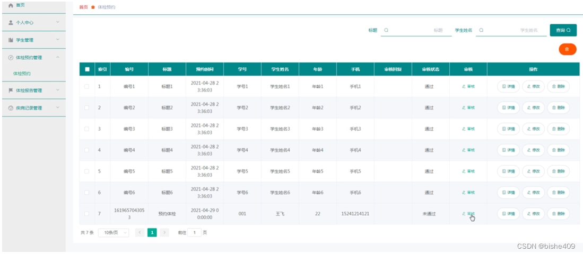Check the checkbox for 王飞 row
This screenshot has width=583, height=254.
[87, 214]
